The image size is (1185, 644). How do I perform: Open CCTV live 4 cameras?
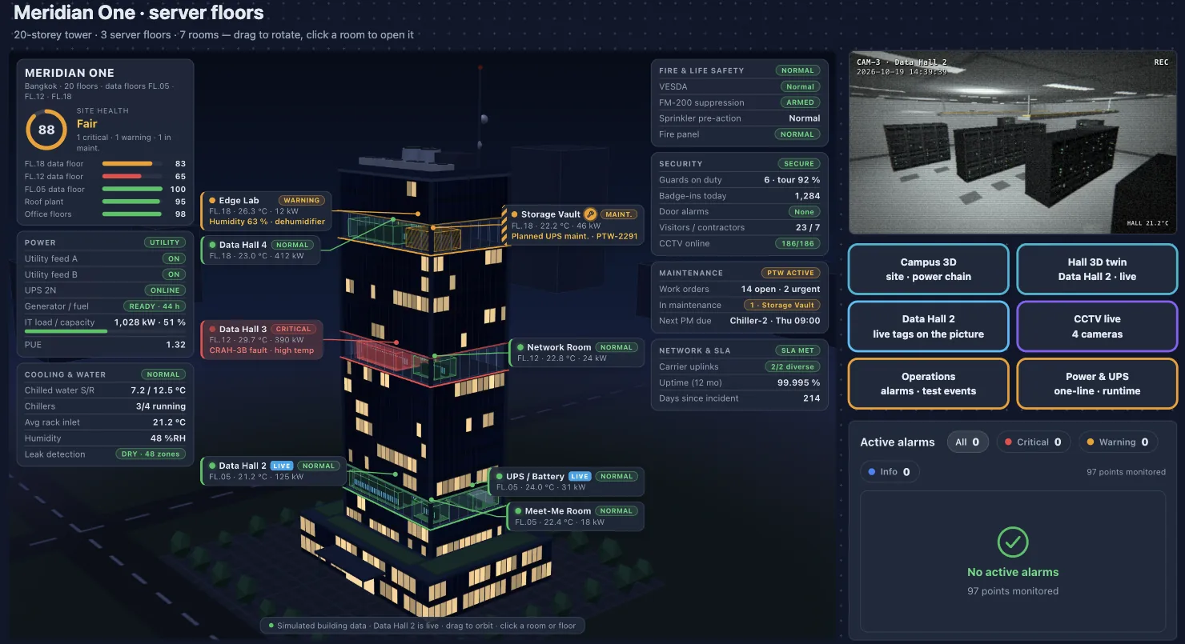pos(1097,326)
